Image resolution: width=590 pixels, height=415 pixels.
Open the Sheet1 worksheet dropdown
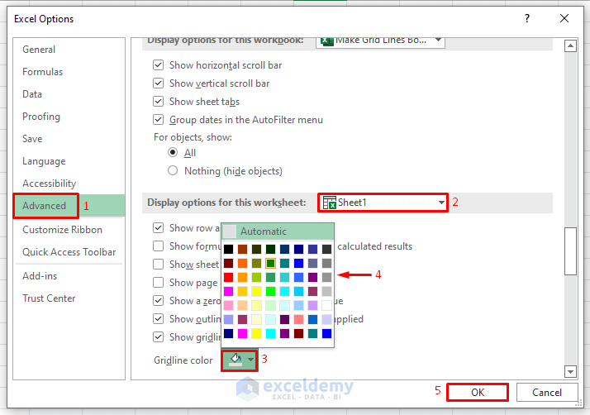click(x=383, y=203)
